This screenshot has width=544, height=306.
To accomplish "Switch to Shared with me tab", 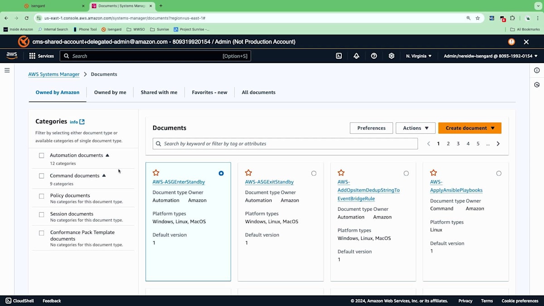I will [x=159, y=92].
